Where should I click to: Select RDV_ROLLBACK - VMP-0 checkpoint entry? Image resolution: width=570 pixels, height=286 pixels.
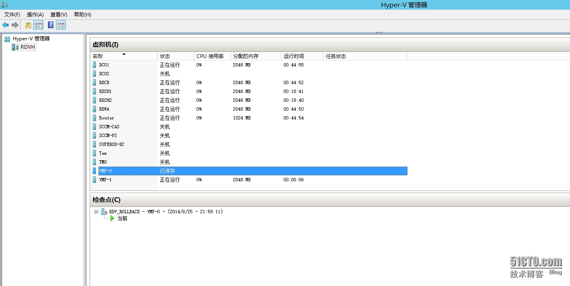pos(166,212)
